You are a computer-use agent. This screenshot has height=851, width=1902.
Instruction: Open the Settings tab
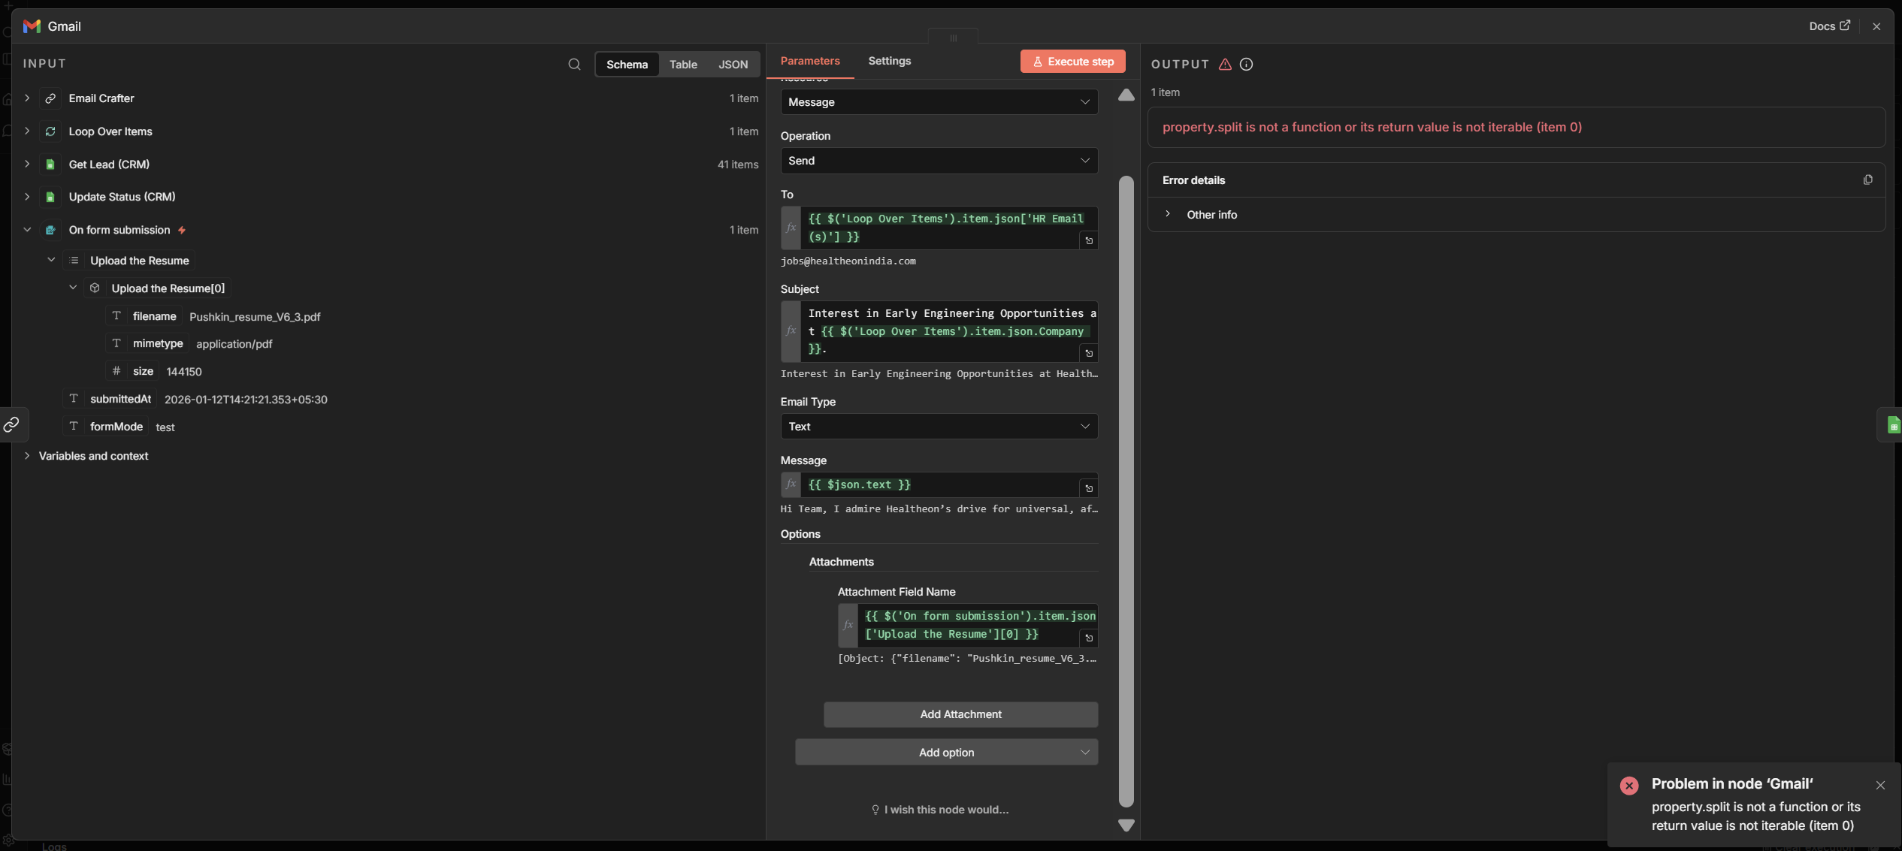tap(889, 61)
